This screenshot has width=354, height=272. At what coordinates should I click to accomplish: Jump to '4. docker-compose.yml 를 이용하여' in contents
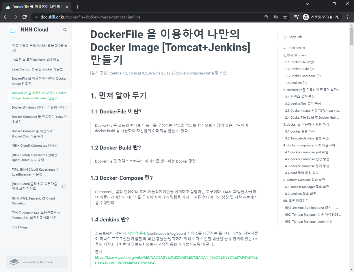coord(311,145)
